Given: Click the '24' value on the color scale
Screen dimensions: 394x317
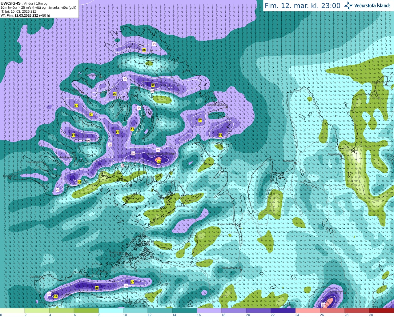Looking at the screenshot, I should [x=297, y=315].
